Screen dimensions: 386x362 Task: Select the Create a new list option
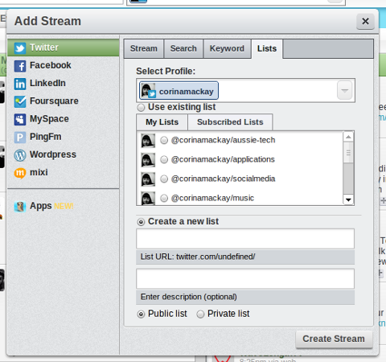(141, 222)
